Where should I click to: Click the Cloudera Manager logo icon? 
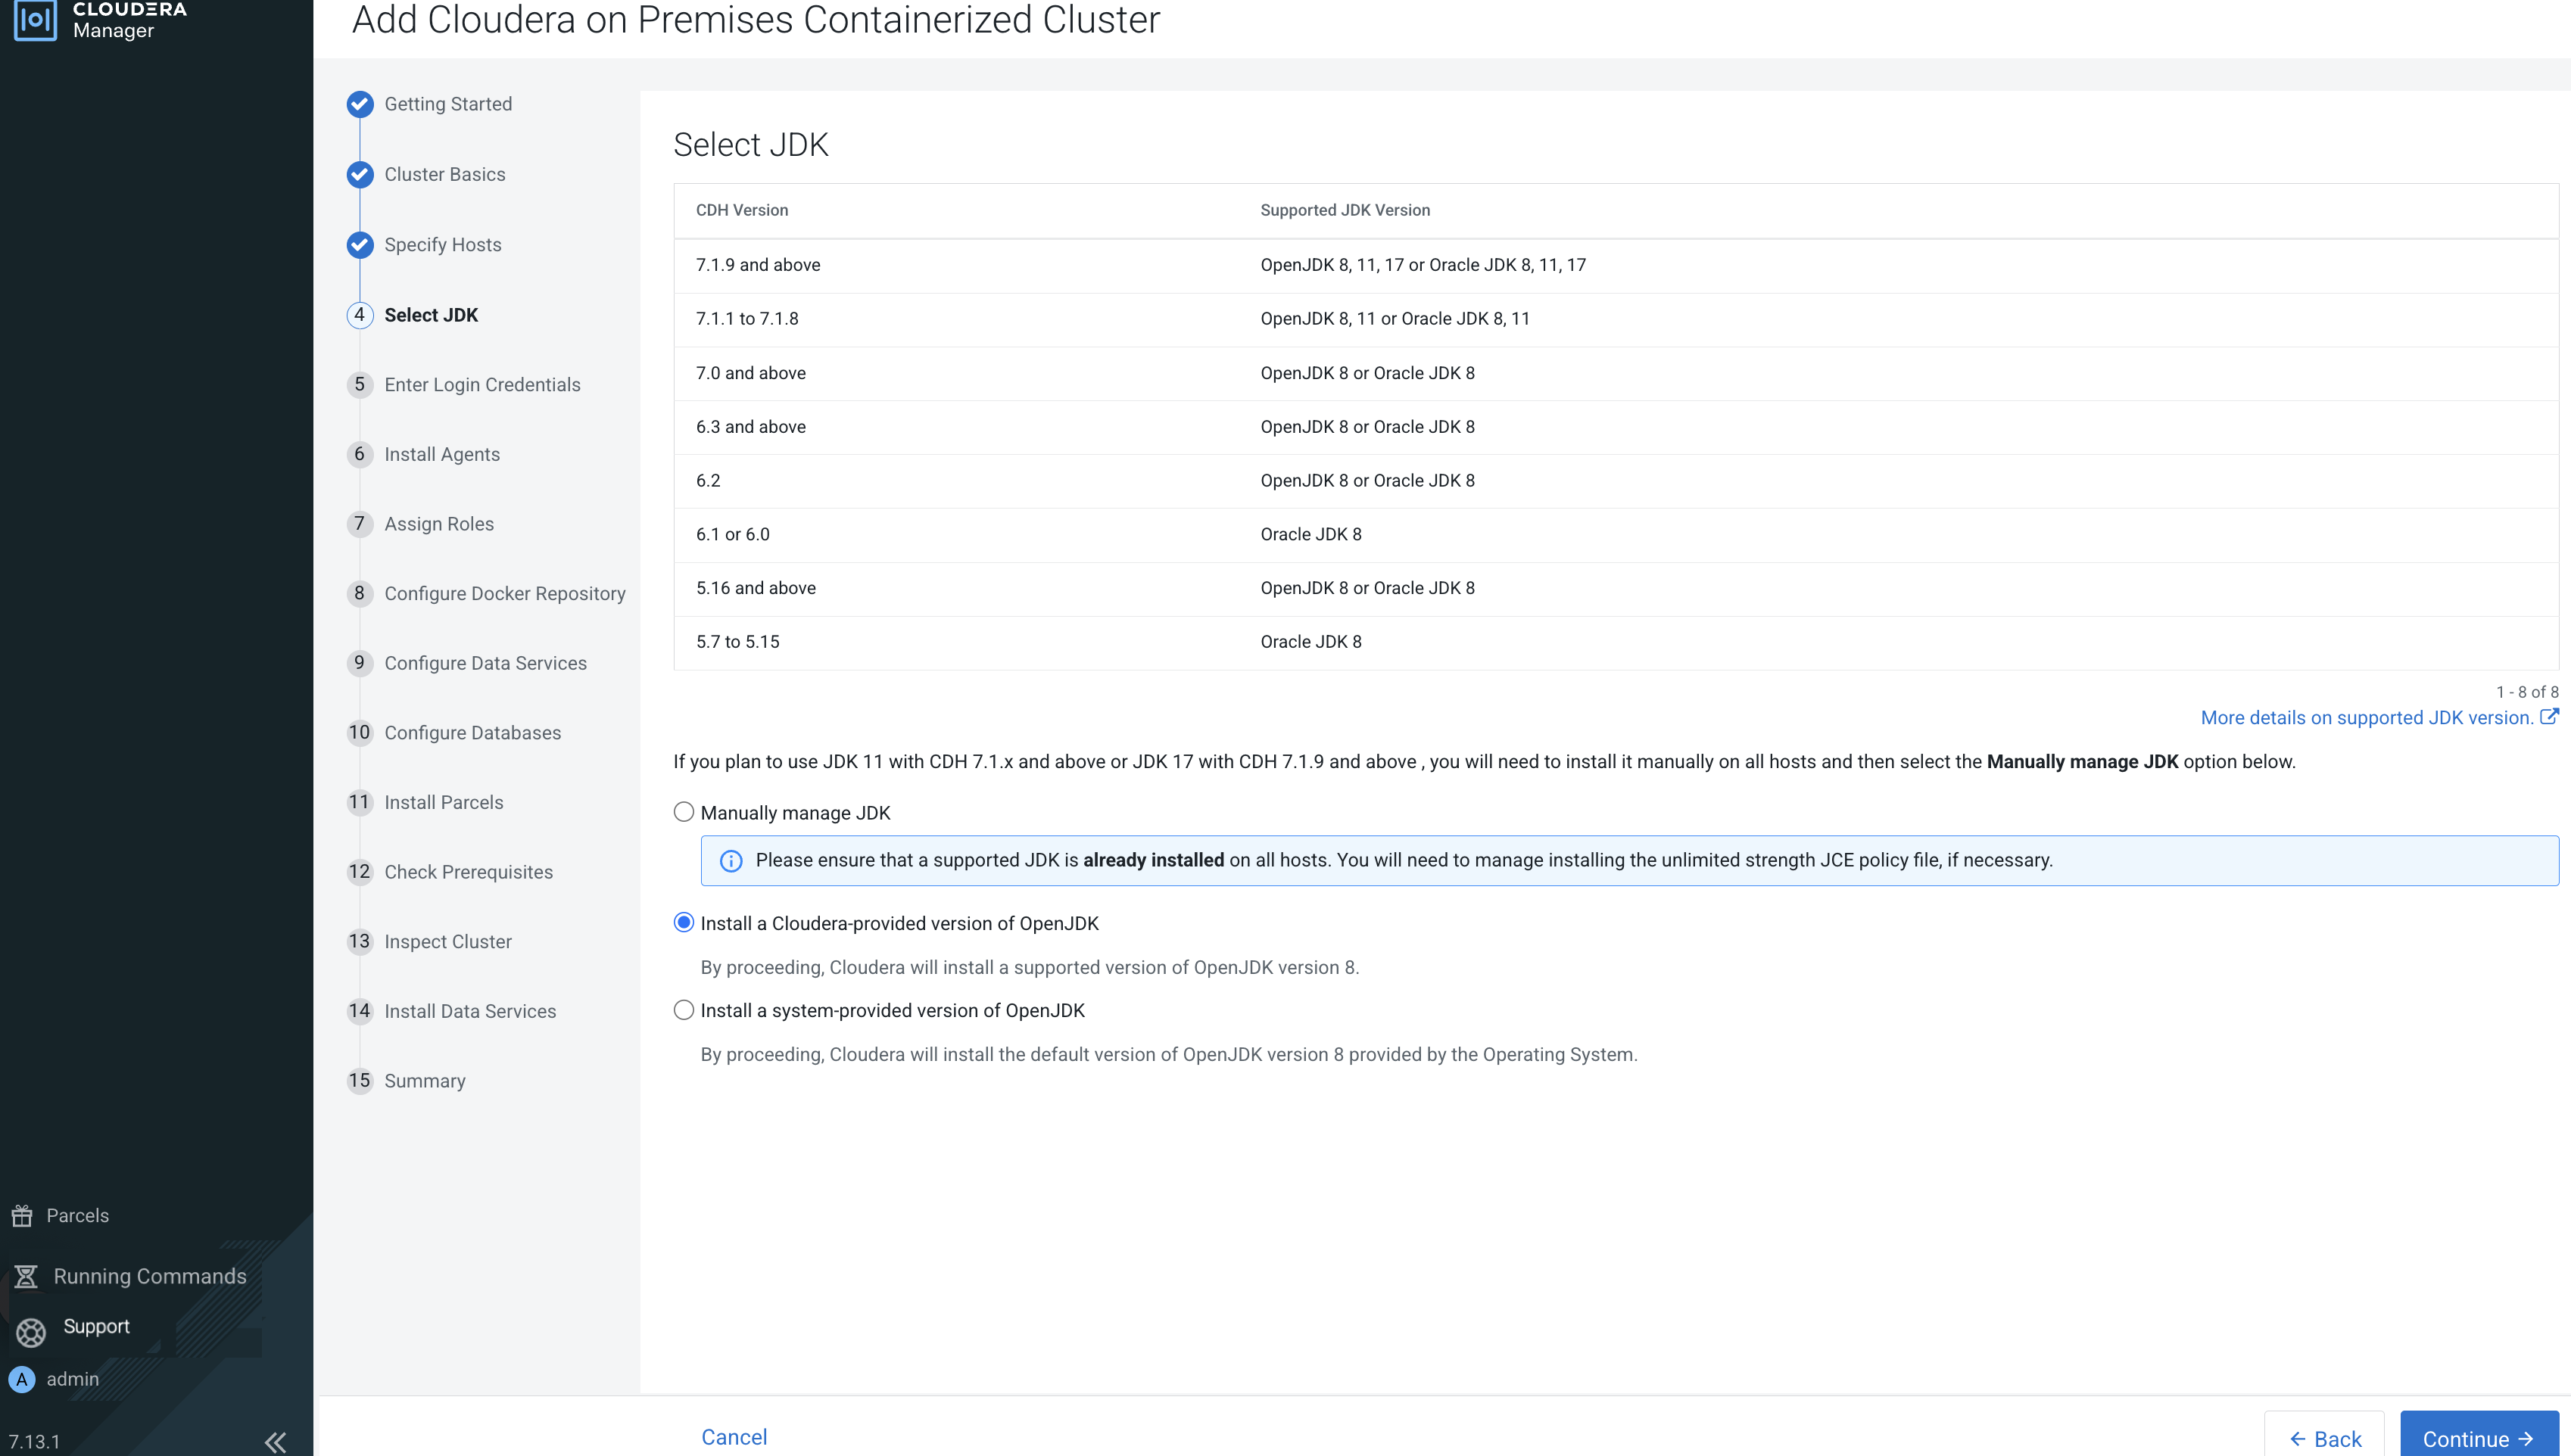[35, 19]
